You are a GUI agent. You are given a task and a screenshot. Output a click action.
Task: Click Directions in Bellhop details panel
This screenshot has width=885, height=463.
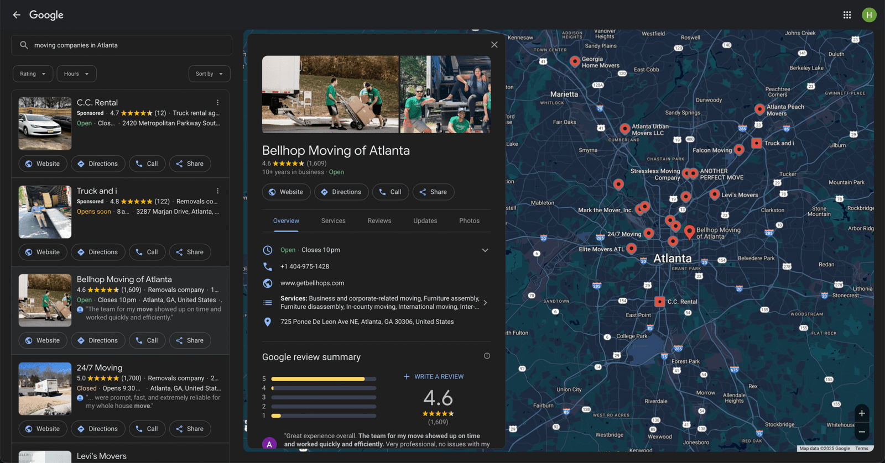point(341,192)
